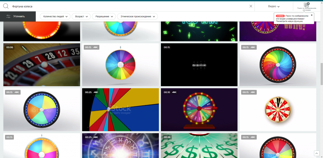Screen dimensions: 323x158
Task: Open search by image or video
Action: coord(307,7)
